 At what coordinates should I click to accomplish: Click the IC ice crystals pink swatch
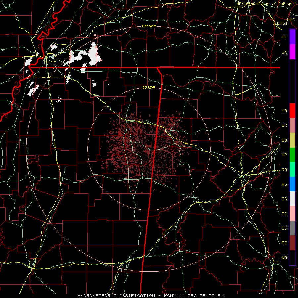click(x=292, y=214)
